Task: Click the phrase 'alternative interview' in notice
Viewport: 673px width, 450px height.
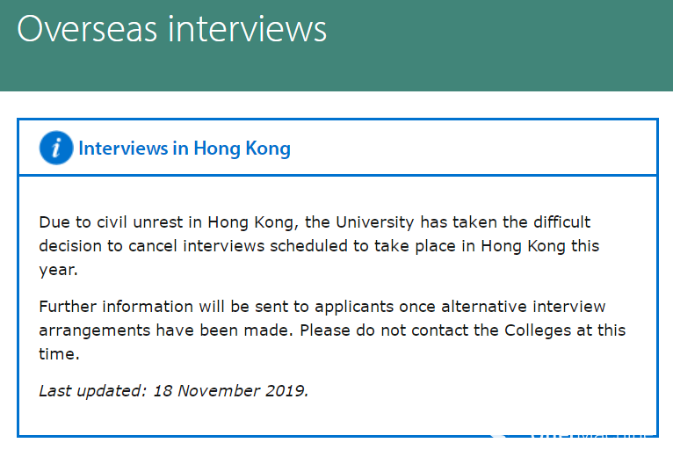Action: click(524, 307)
